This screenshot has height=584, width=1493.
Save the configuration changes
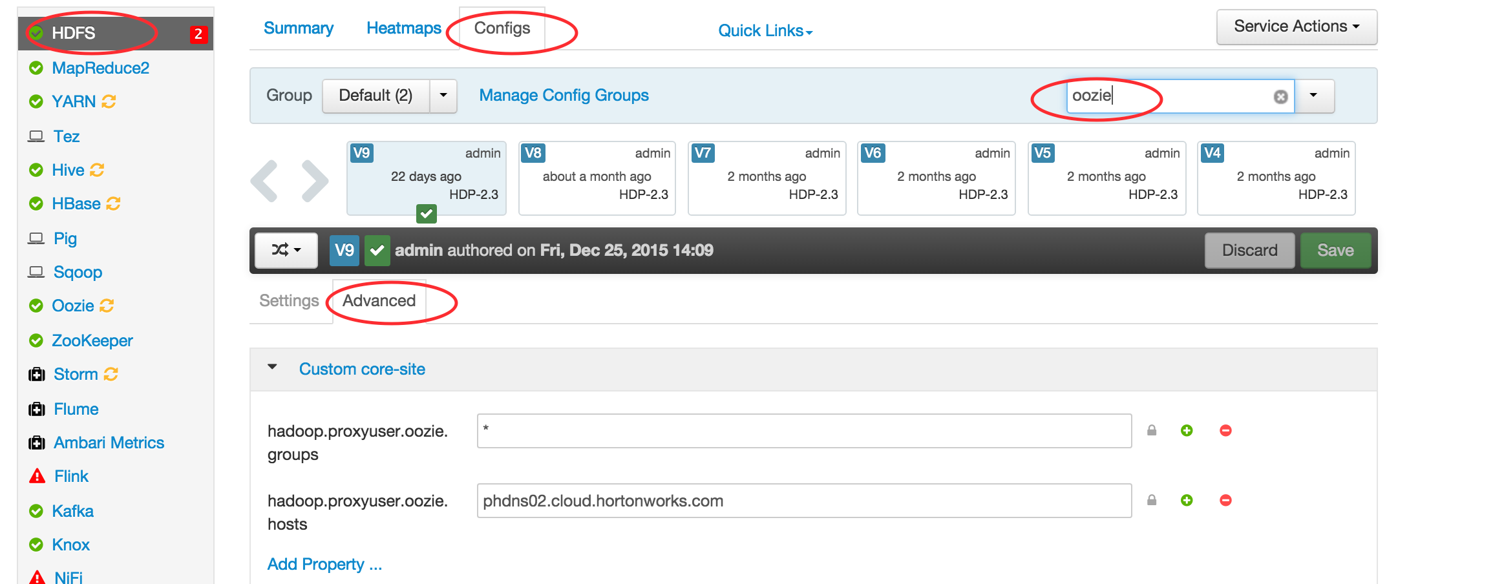pos(1335,250)
